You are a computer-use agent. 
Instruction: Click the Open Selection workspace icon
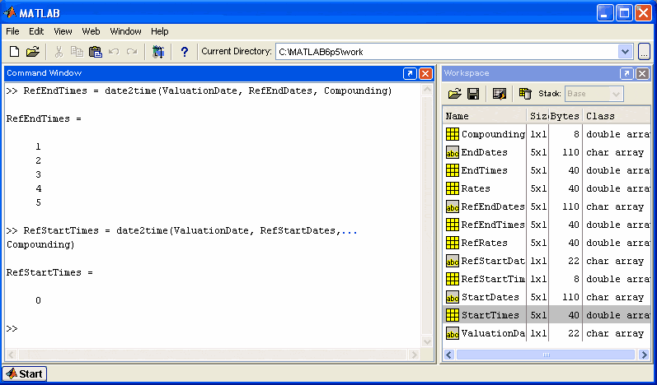pos(500,94)
